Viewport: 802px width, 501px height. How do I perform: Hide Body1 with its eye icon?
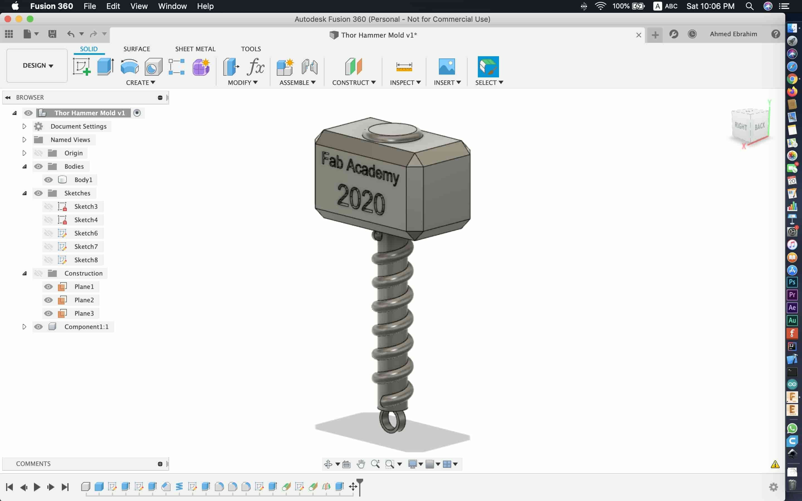point(48,180)
